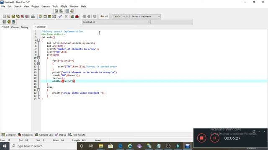
Task: Click the Save All toolbar icon
Action: (x=18, y=17)
